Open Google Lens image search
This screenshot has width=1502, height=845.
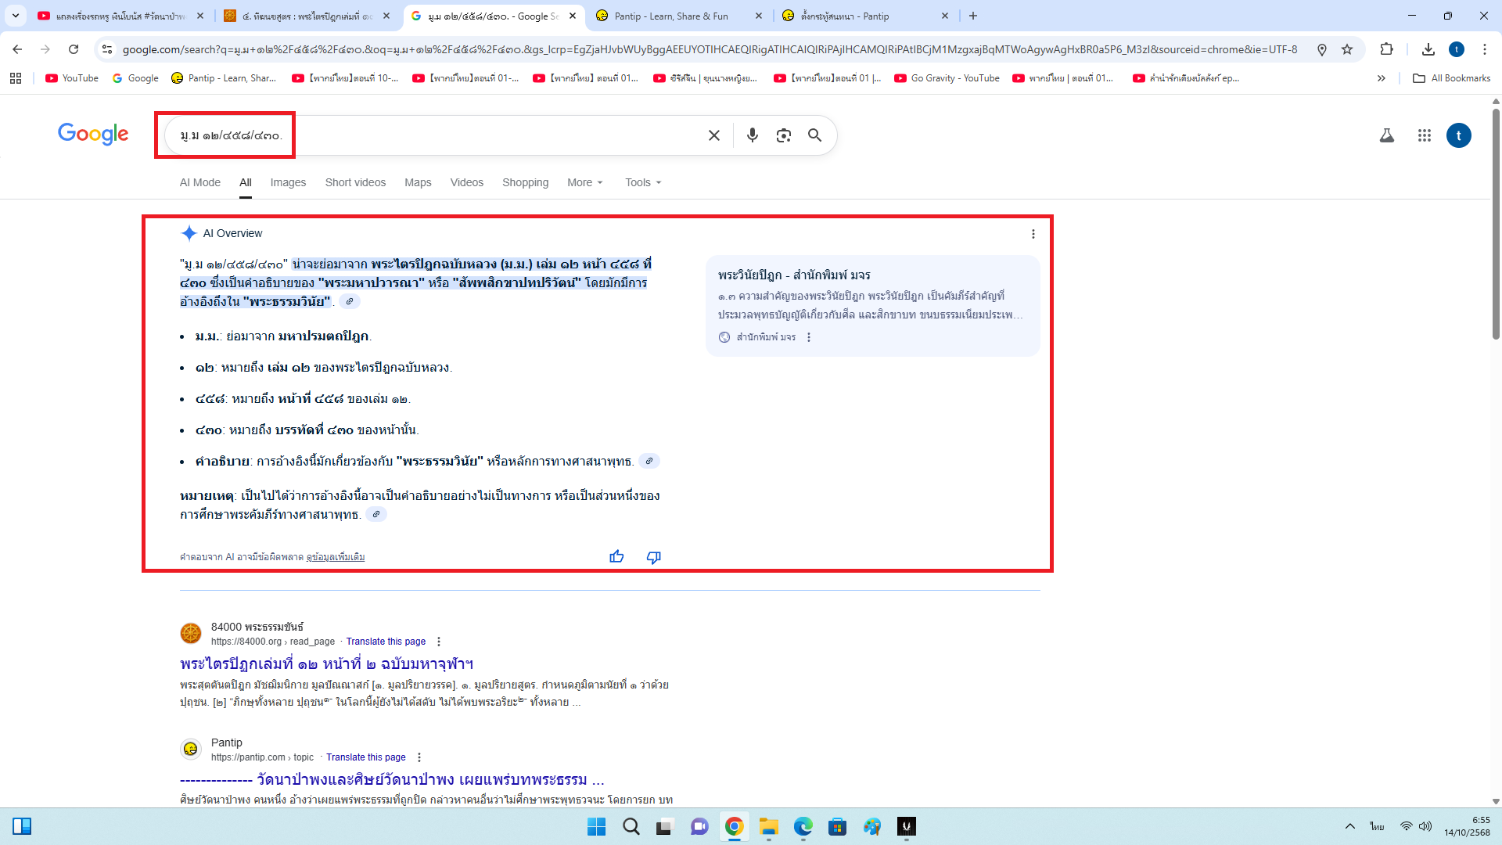coord(783,135)
